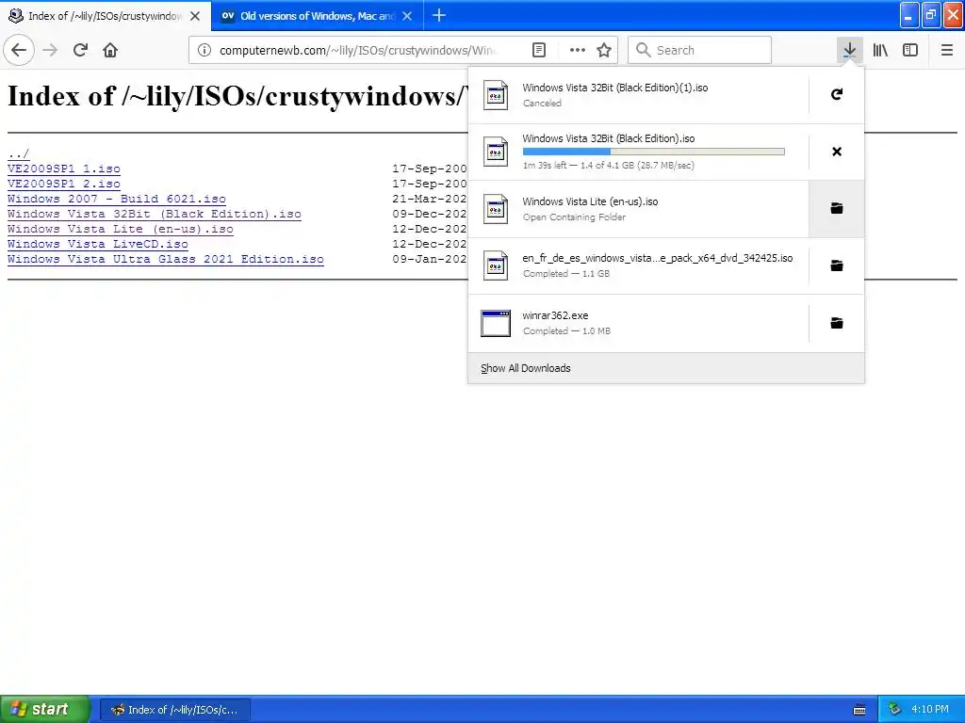Select the winrar362.exe download entry name
The image size is (965, 723).
pos(555,315)
